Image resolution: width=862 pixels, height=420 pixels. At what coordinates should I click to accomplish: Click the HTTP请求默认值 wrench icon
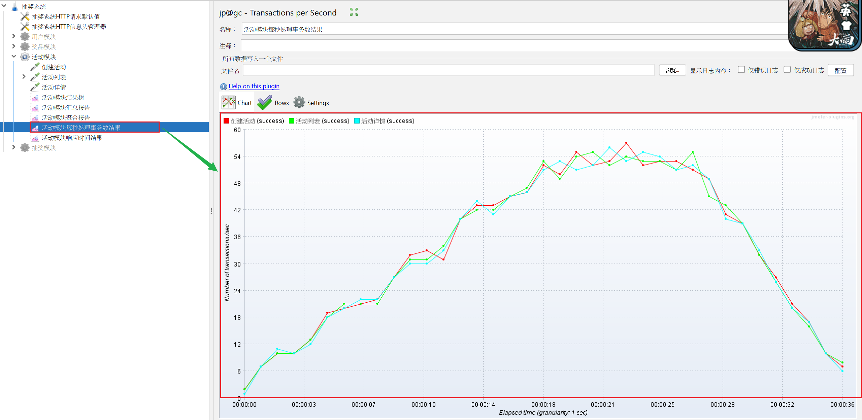coord(25,16)
